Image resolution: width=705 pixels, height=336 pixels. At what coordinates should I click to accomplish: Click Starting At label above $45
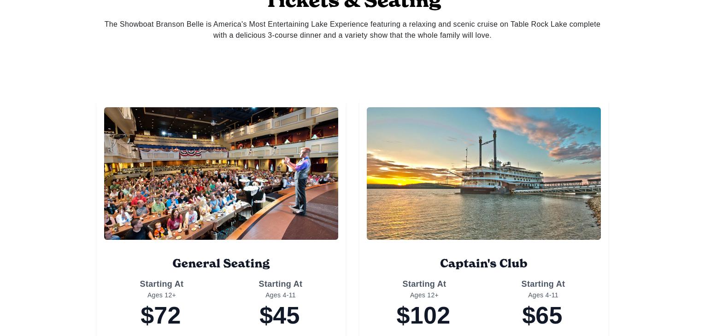(281, 284)
